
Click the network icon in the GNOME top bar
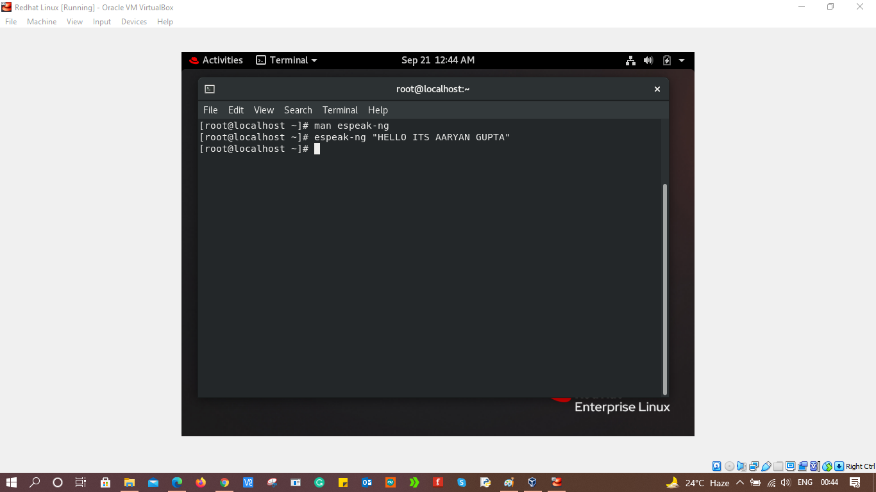pyautogui.click(x=630, y=60)
